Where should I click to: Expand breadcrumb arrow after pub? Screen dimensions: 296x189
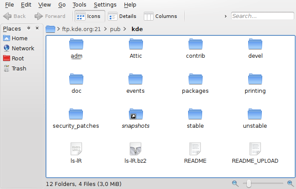(125, 29)
